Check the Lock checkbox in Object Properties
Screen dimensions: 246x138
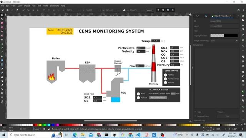[x=218, y=112]
